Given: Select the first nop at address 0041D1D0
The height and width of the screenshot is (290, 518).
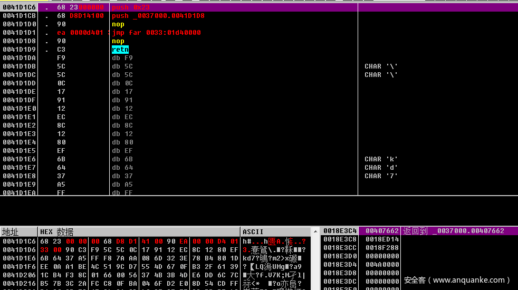Looking at the screenshot, I should click(x=118, y=24).
